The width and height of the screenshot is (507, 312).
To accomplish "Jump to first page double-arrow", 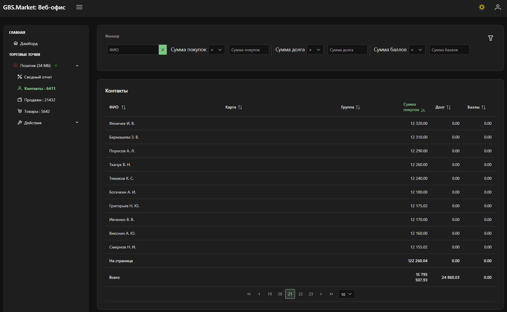I will 249,294.
